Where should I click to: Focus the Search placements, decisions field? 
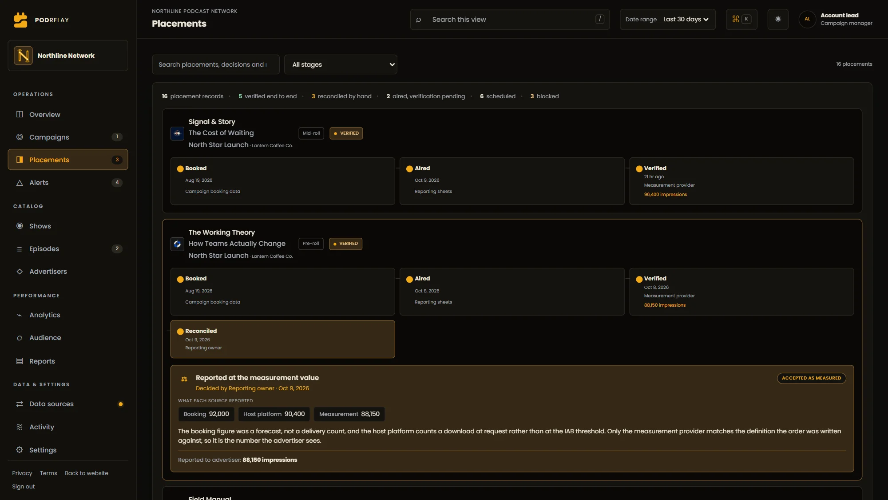click(x=216, y=64)
